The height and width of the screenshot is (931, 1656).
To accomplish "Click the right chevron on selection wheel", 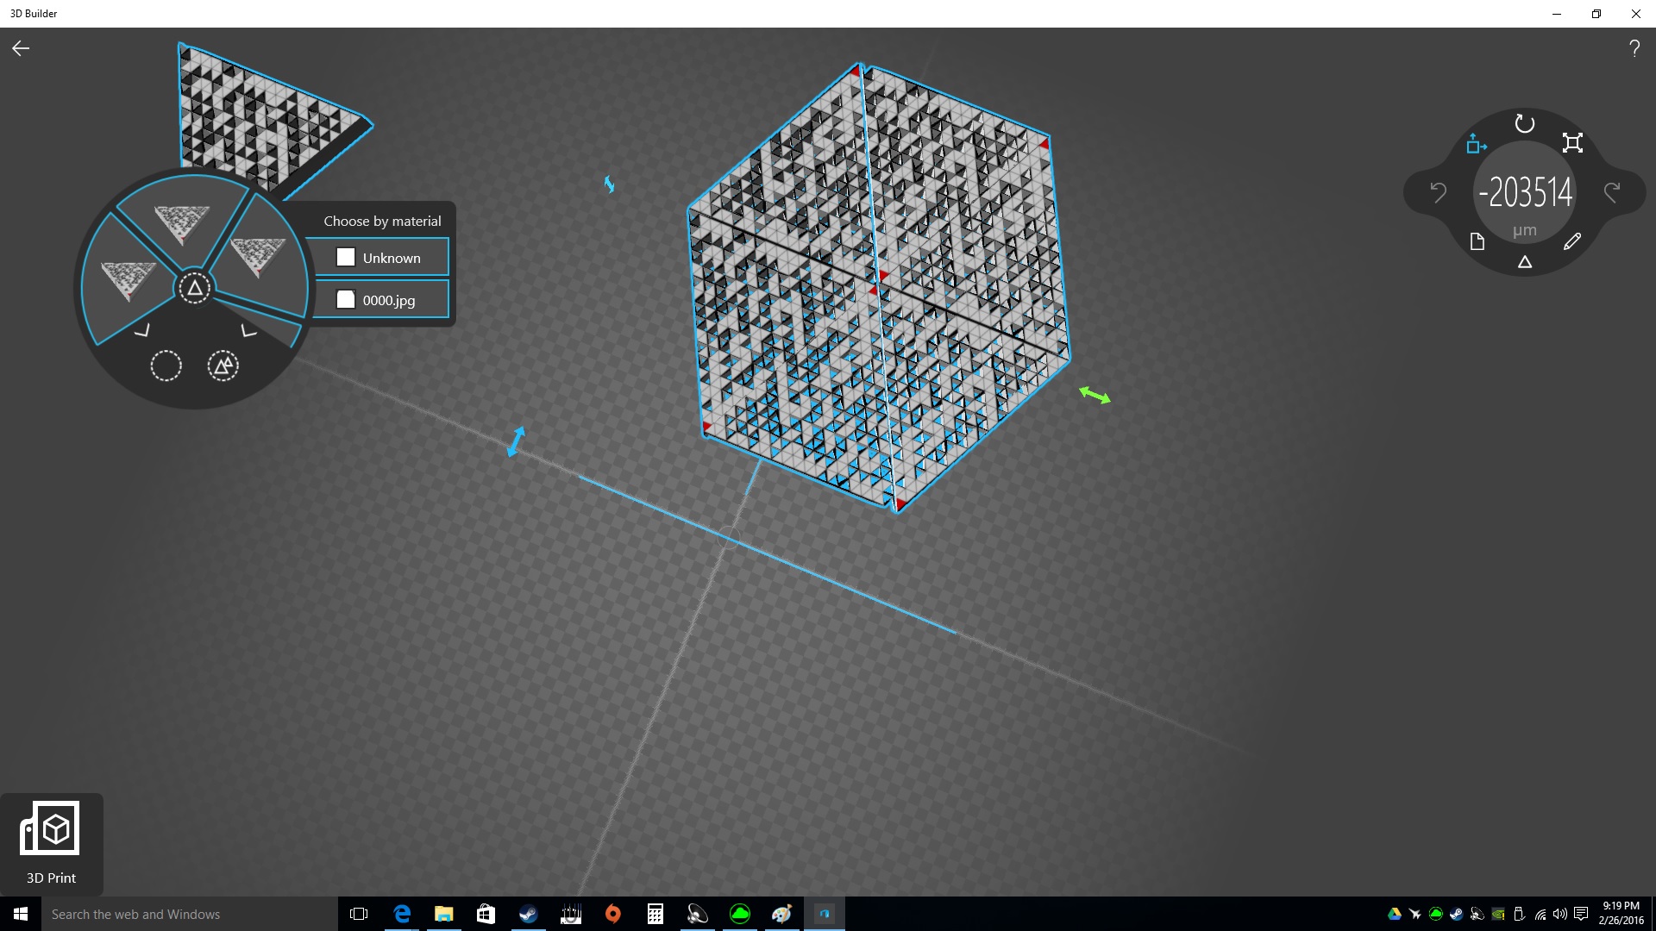I will tap(248, 331).
